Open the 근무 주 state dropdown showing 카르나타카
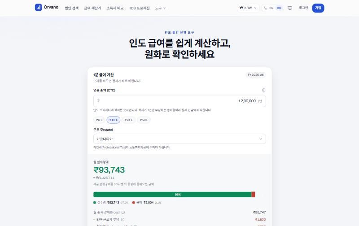Image resolution: width=359 pixels, height=226 pixels. [x=179, y=139]
